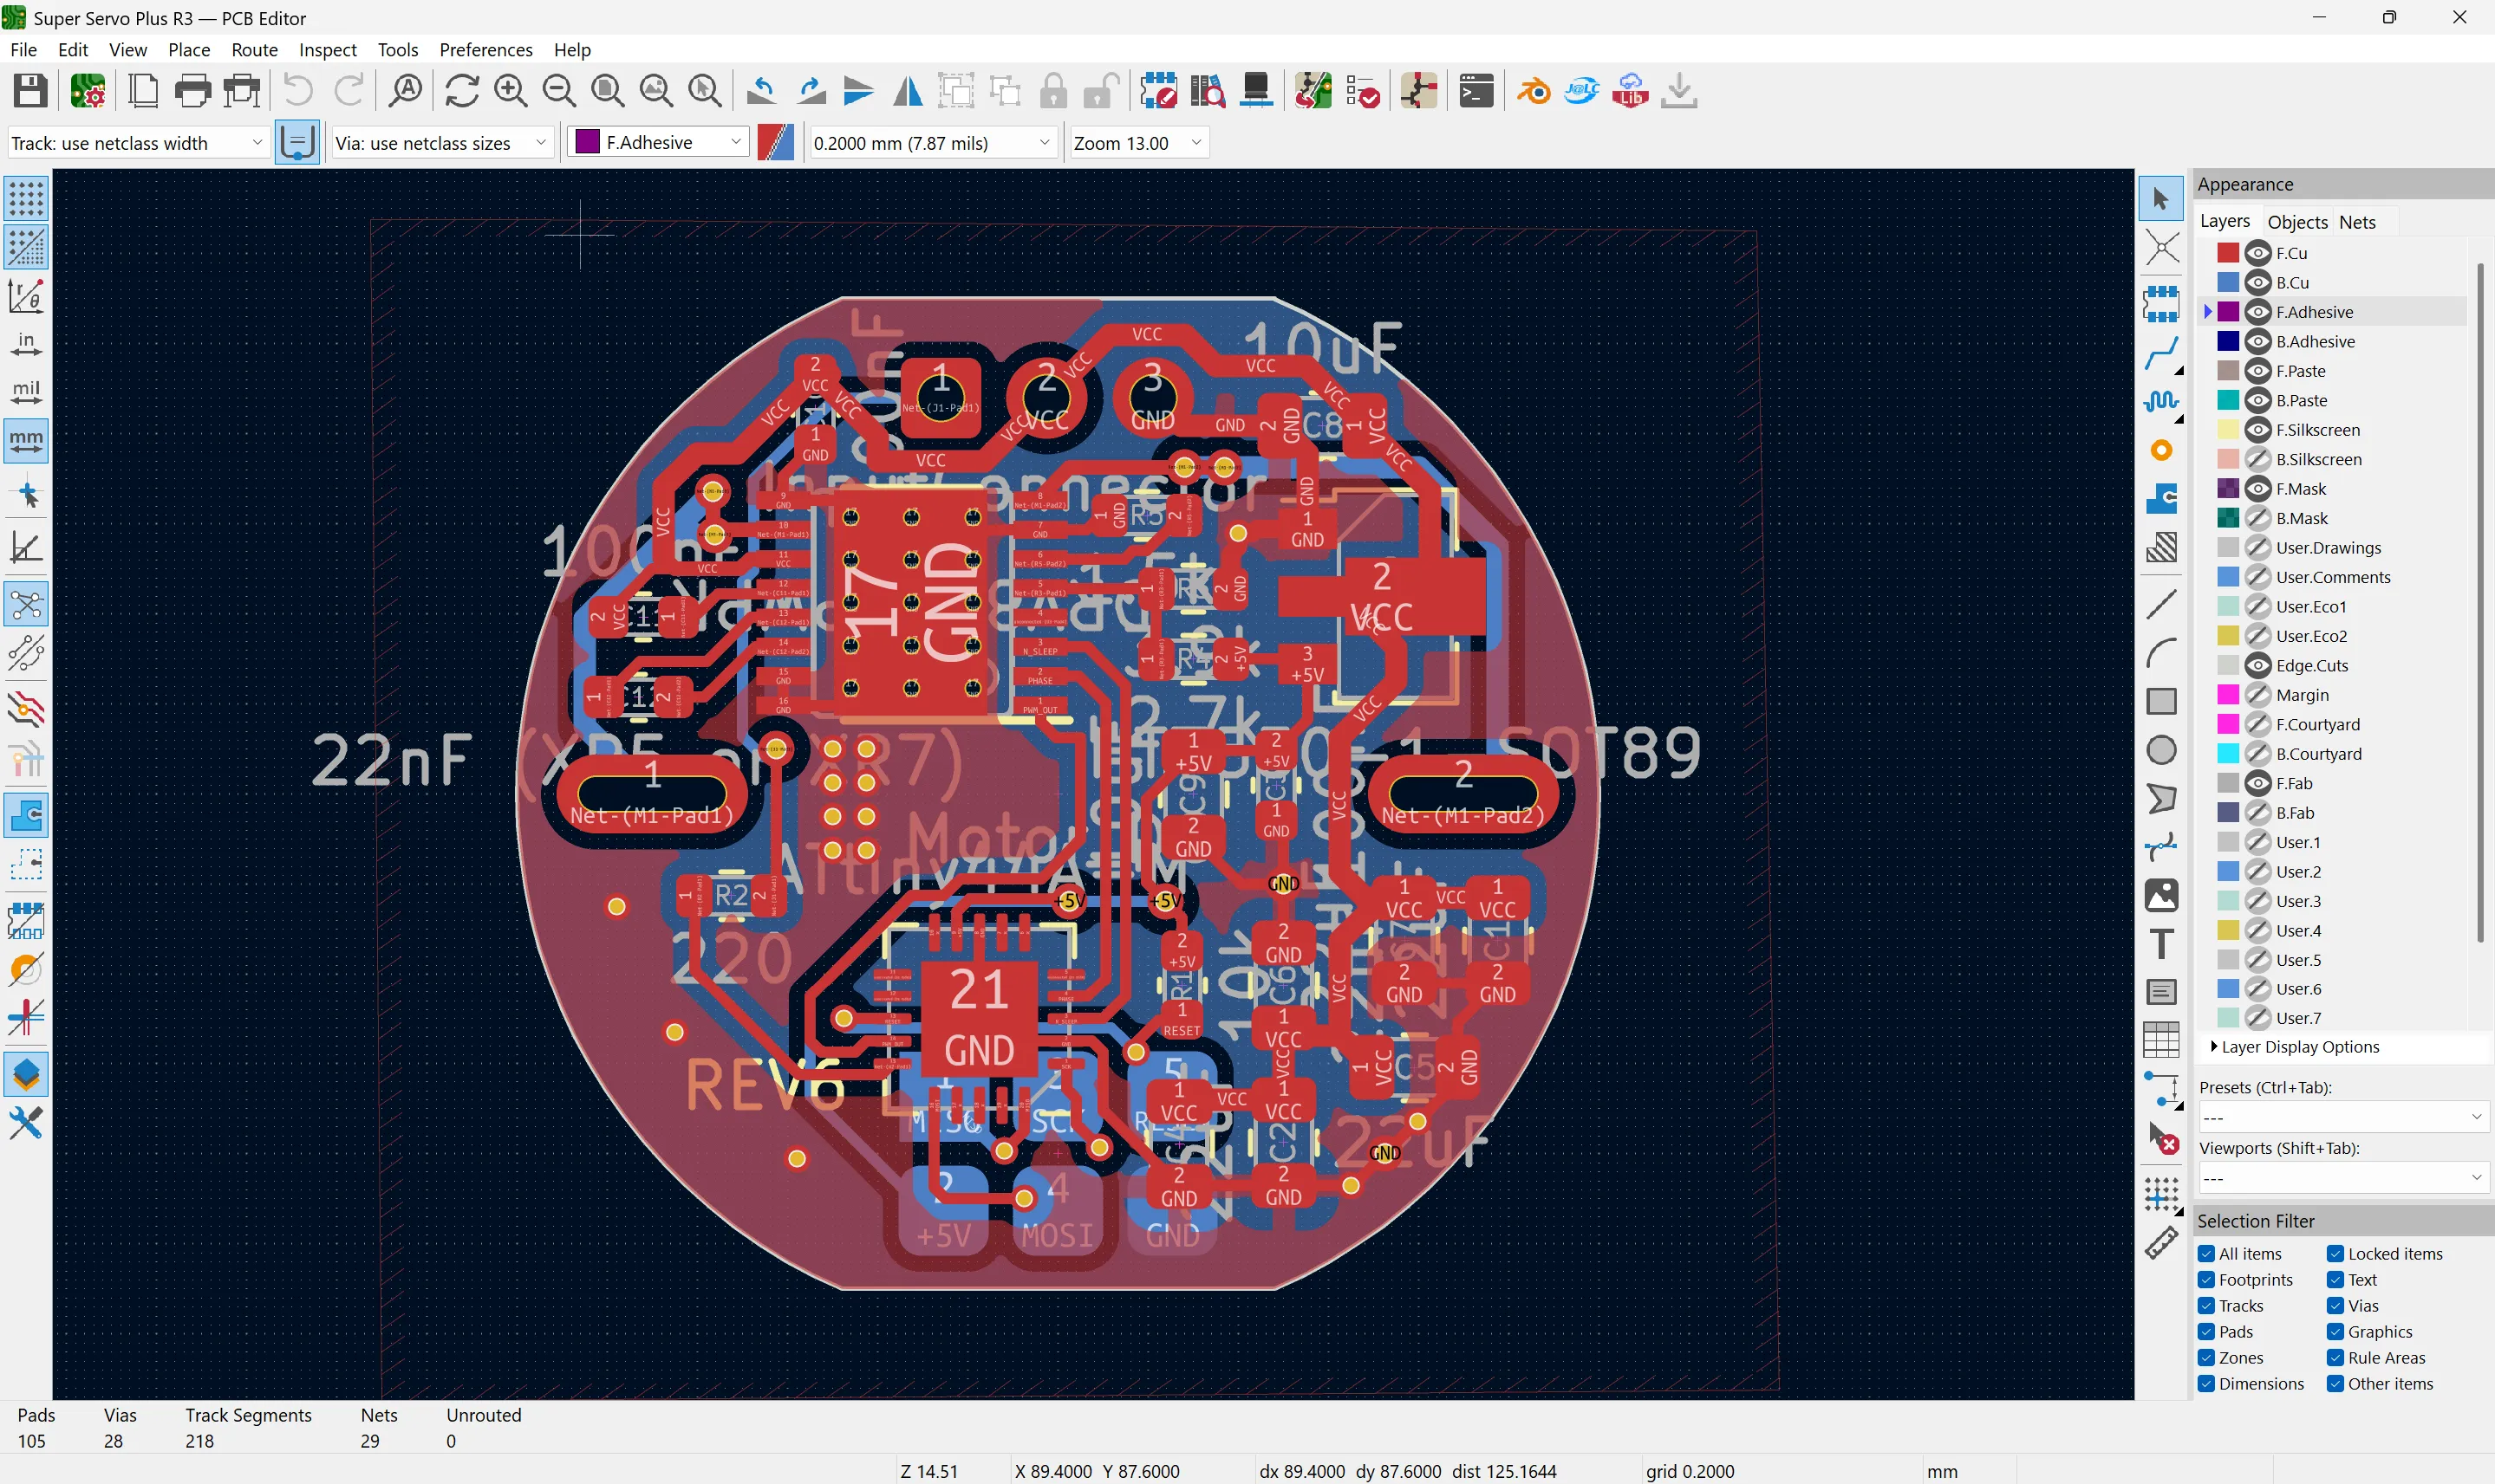Viewport: 2495px width, 1484px height.
Task: Open Zoom 13.00 dropdown
Action: pyautogui.click(x=1138, y=143)
